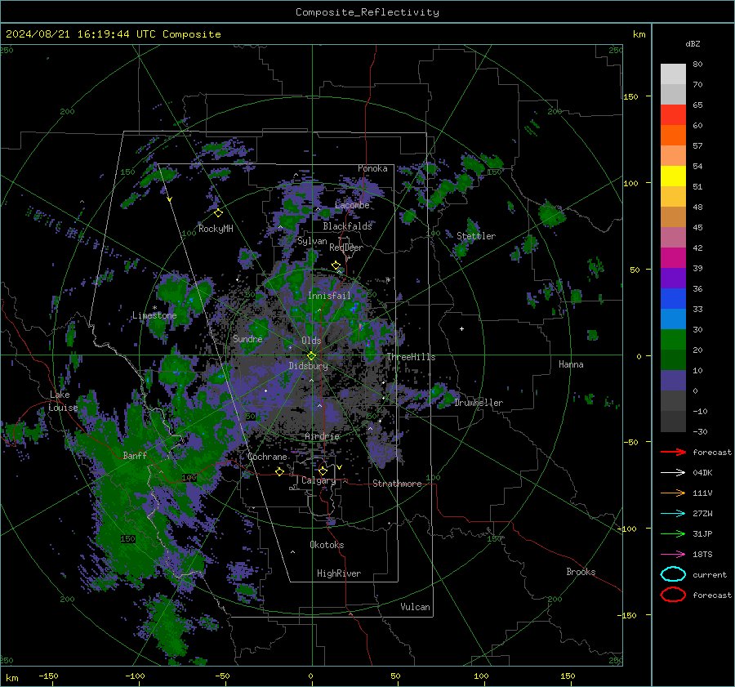Click the Didsbury city label

309,366
